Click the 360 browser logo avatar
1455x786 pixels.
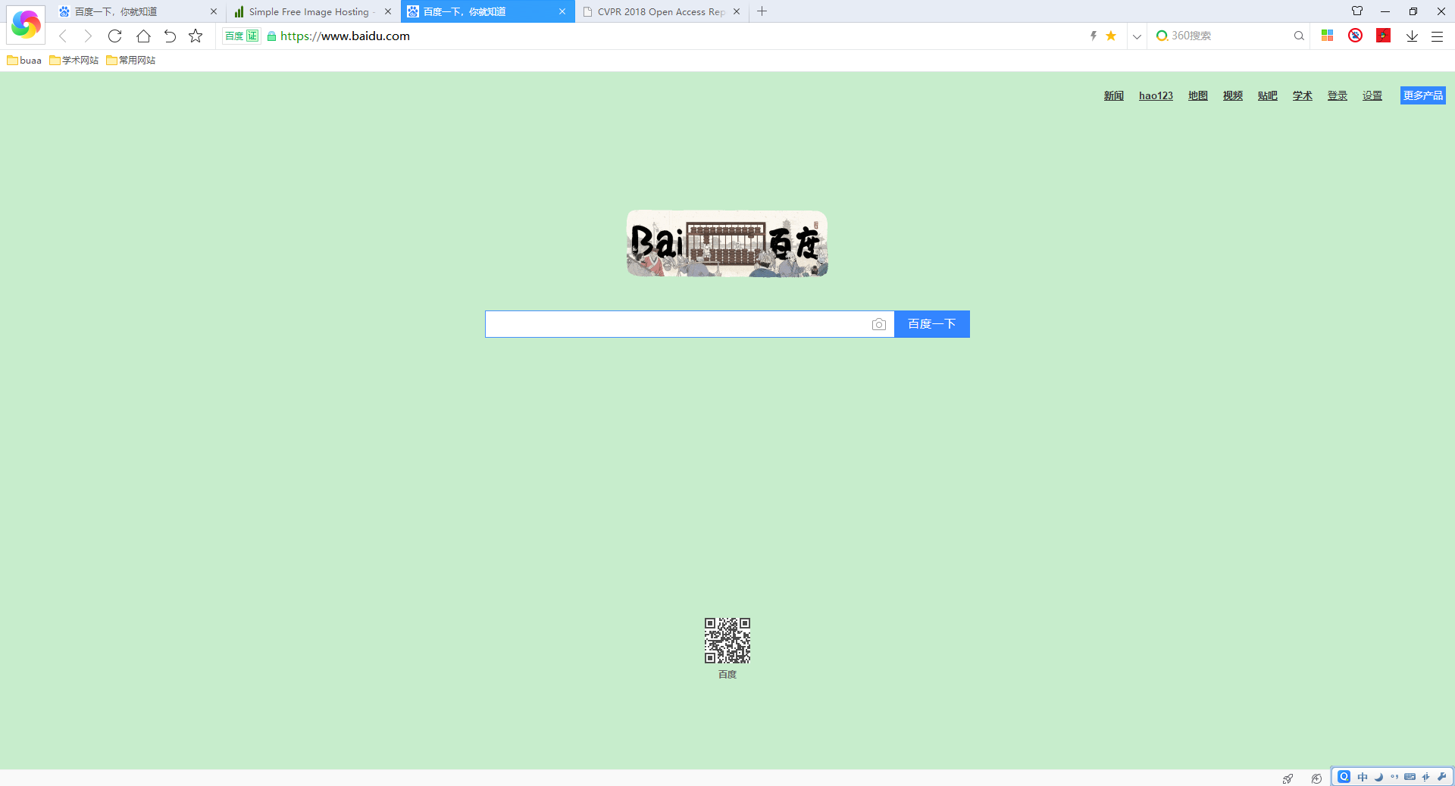[26, 24]
